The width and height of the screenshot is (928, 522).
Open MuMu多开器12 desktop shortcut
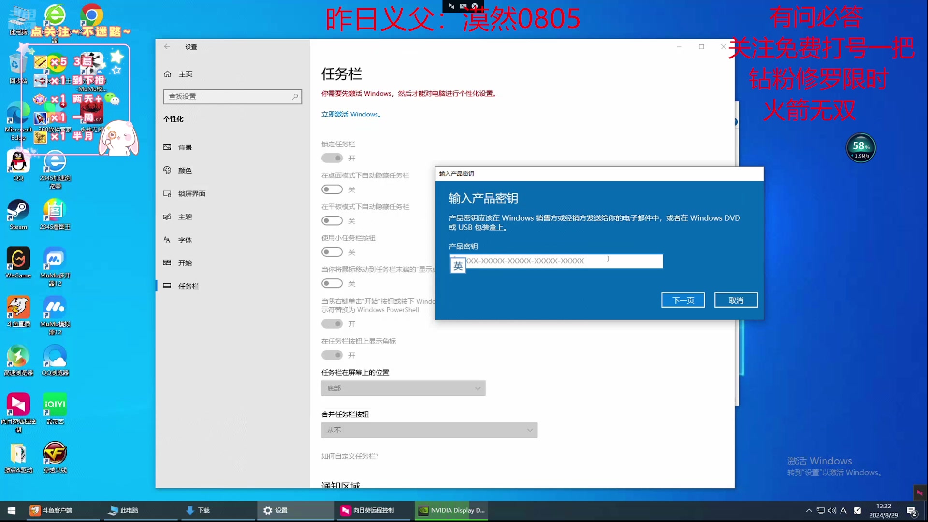(55, 266)
